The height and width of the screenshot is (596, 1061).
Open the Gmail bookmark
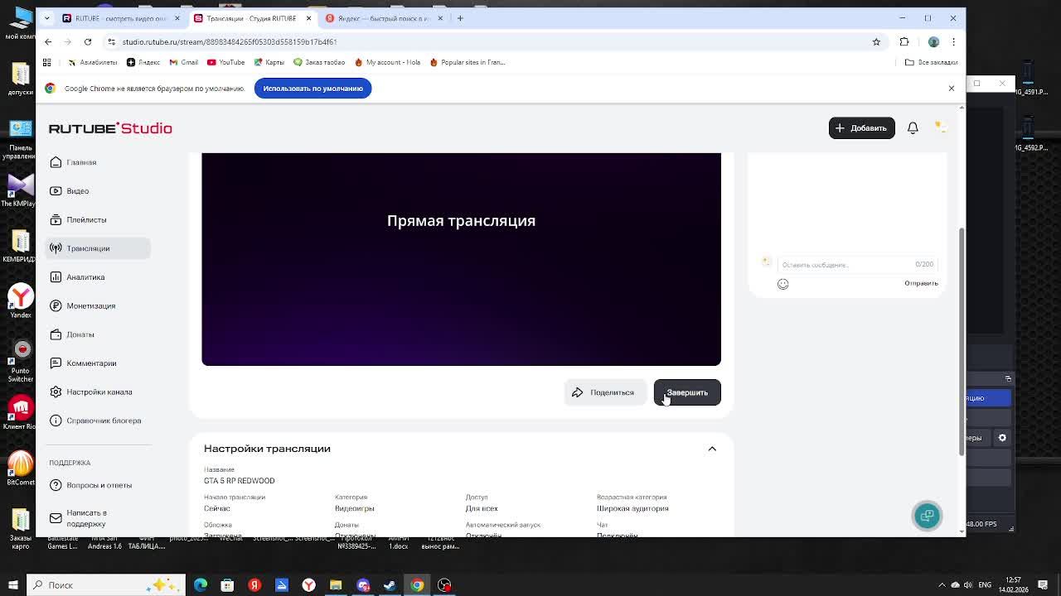coord(183,62)
